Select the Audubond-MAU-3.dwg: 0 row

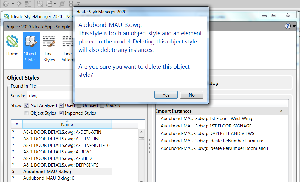(61, 178)
